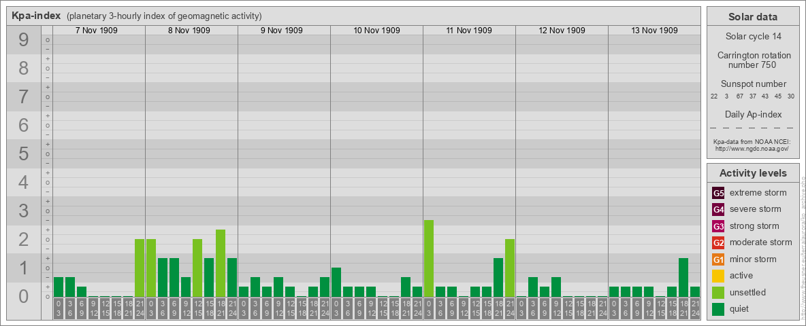The width and height of the screenshot is (806, 326).
Task: Click the G1 minor storm badge
Action: coord(718,259)
